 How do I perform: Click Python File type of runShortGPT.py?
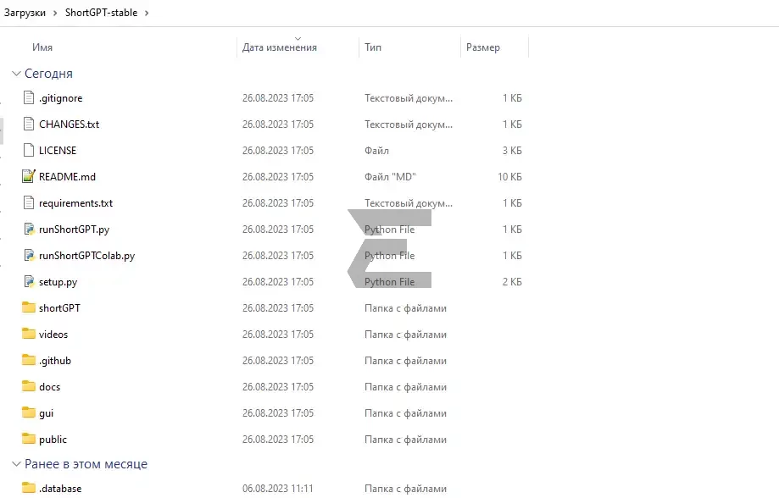click(390, 230)
